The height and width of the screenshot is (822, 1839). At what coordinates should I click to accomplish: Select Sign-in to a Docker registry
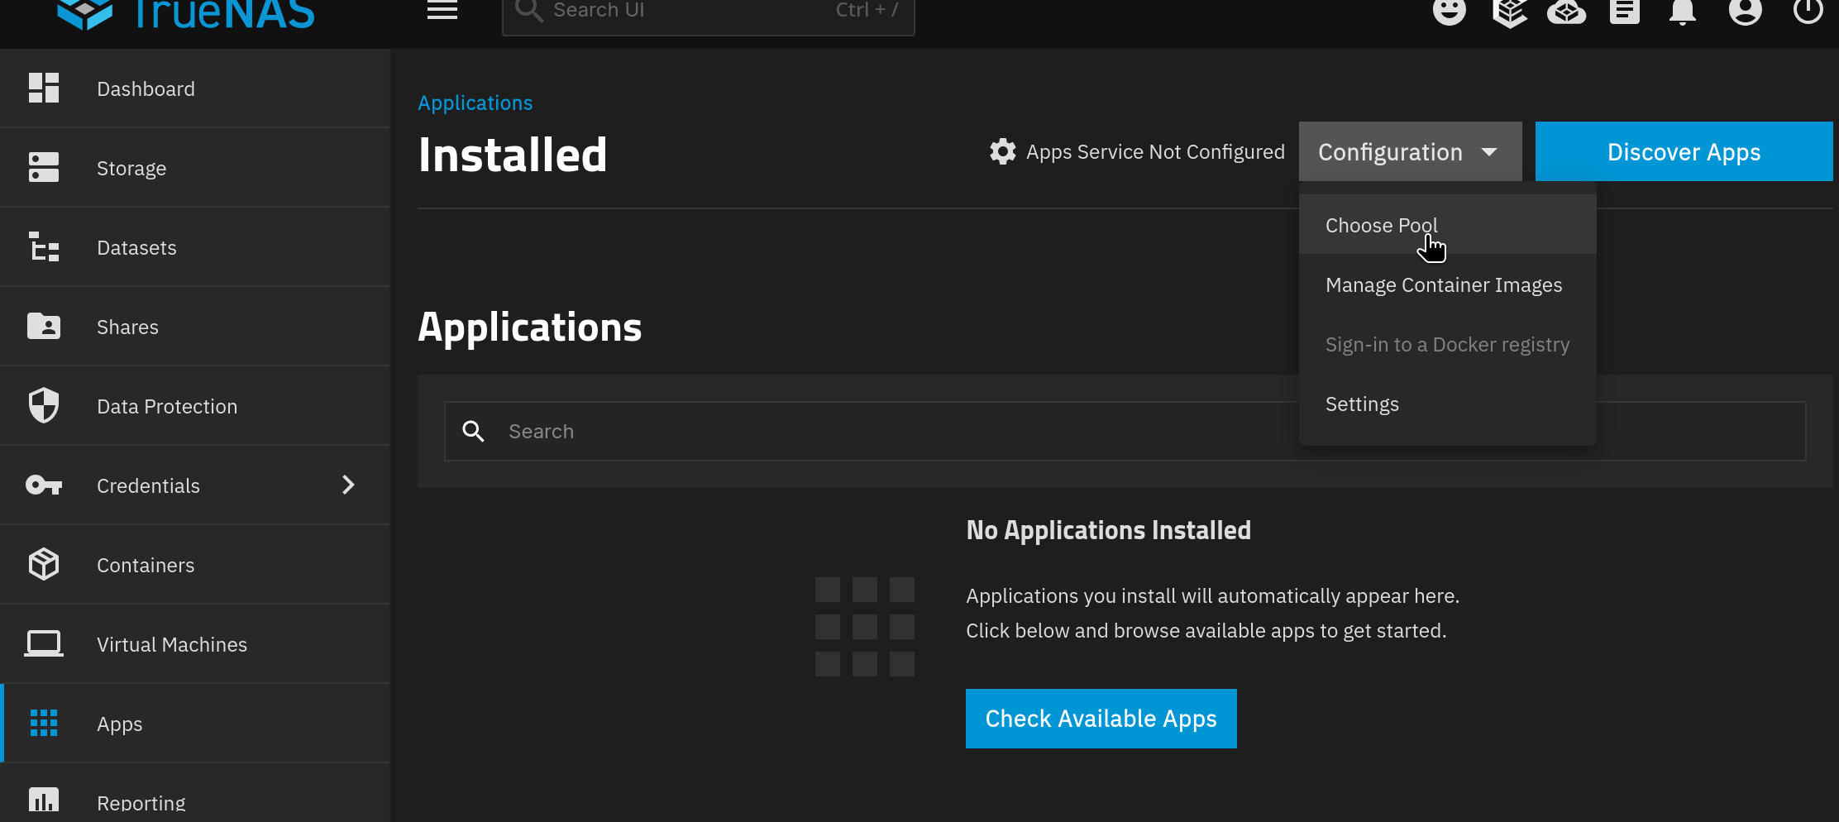pyautogui.click(x=1448, y=344)
